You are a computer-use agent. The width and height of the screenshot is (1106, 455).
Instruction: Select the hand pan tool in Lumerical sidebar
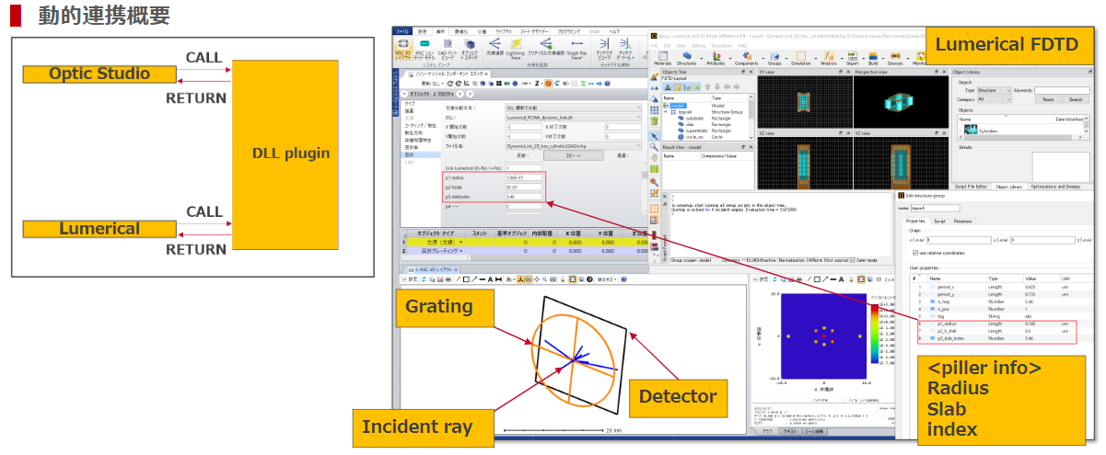[654, 157]
